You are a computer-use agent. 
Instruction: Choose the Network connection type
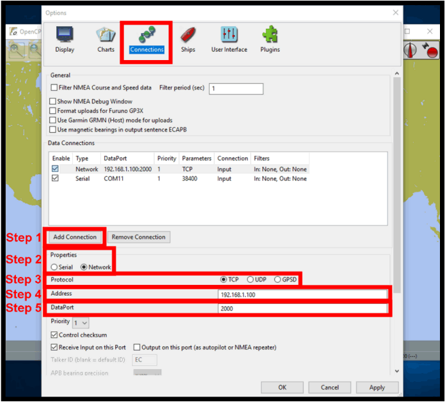click(95, 267)
